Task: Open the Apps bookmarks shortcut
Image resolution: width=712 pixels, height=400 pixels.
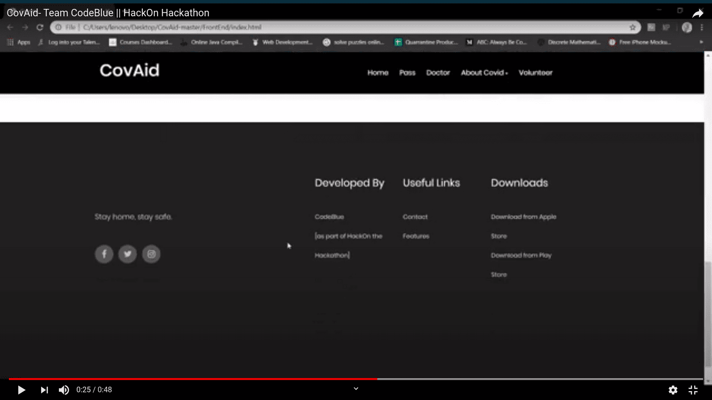Action: pos(19,42)
